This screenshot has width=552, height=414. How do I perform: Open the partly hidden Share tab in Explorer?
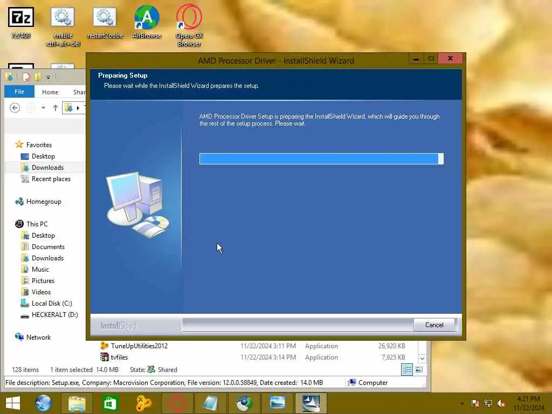tap(79, 92)
